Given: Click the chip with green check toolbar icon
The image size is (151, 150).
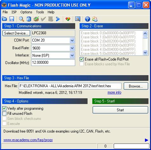Looking at the screenshot, I should click(36, 19).
